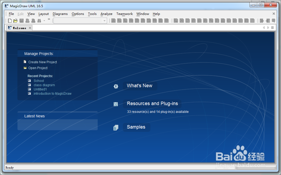Open the View menu
The image size is (281, 175).
(x=31, y=14)
